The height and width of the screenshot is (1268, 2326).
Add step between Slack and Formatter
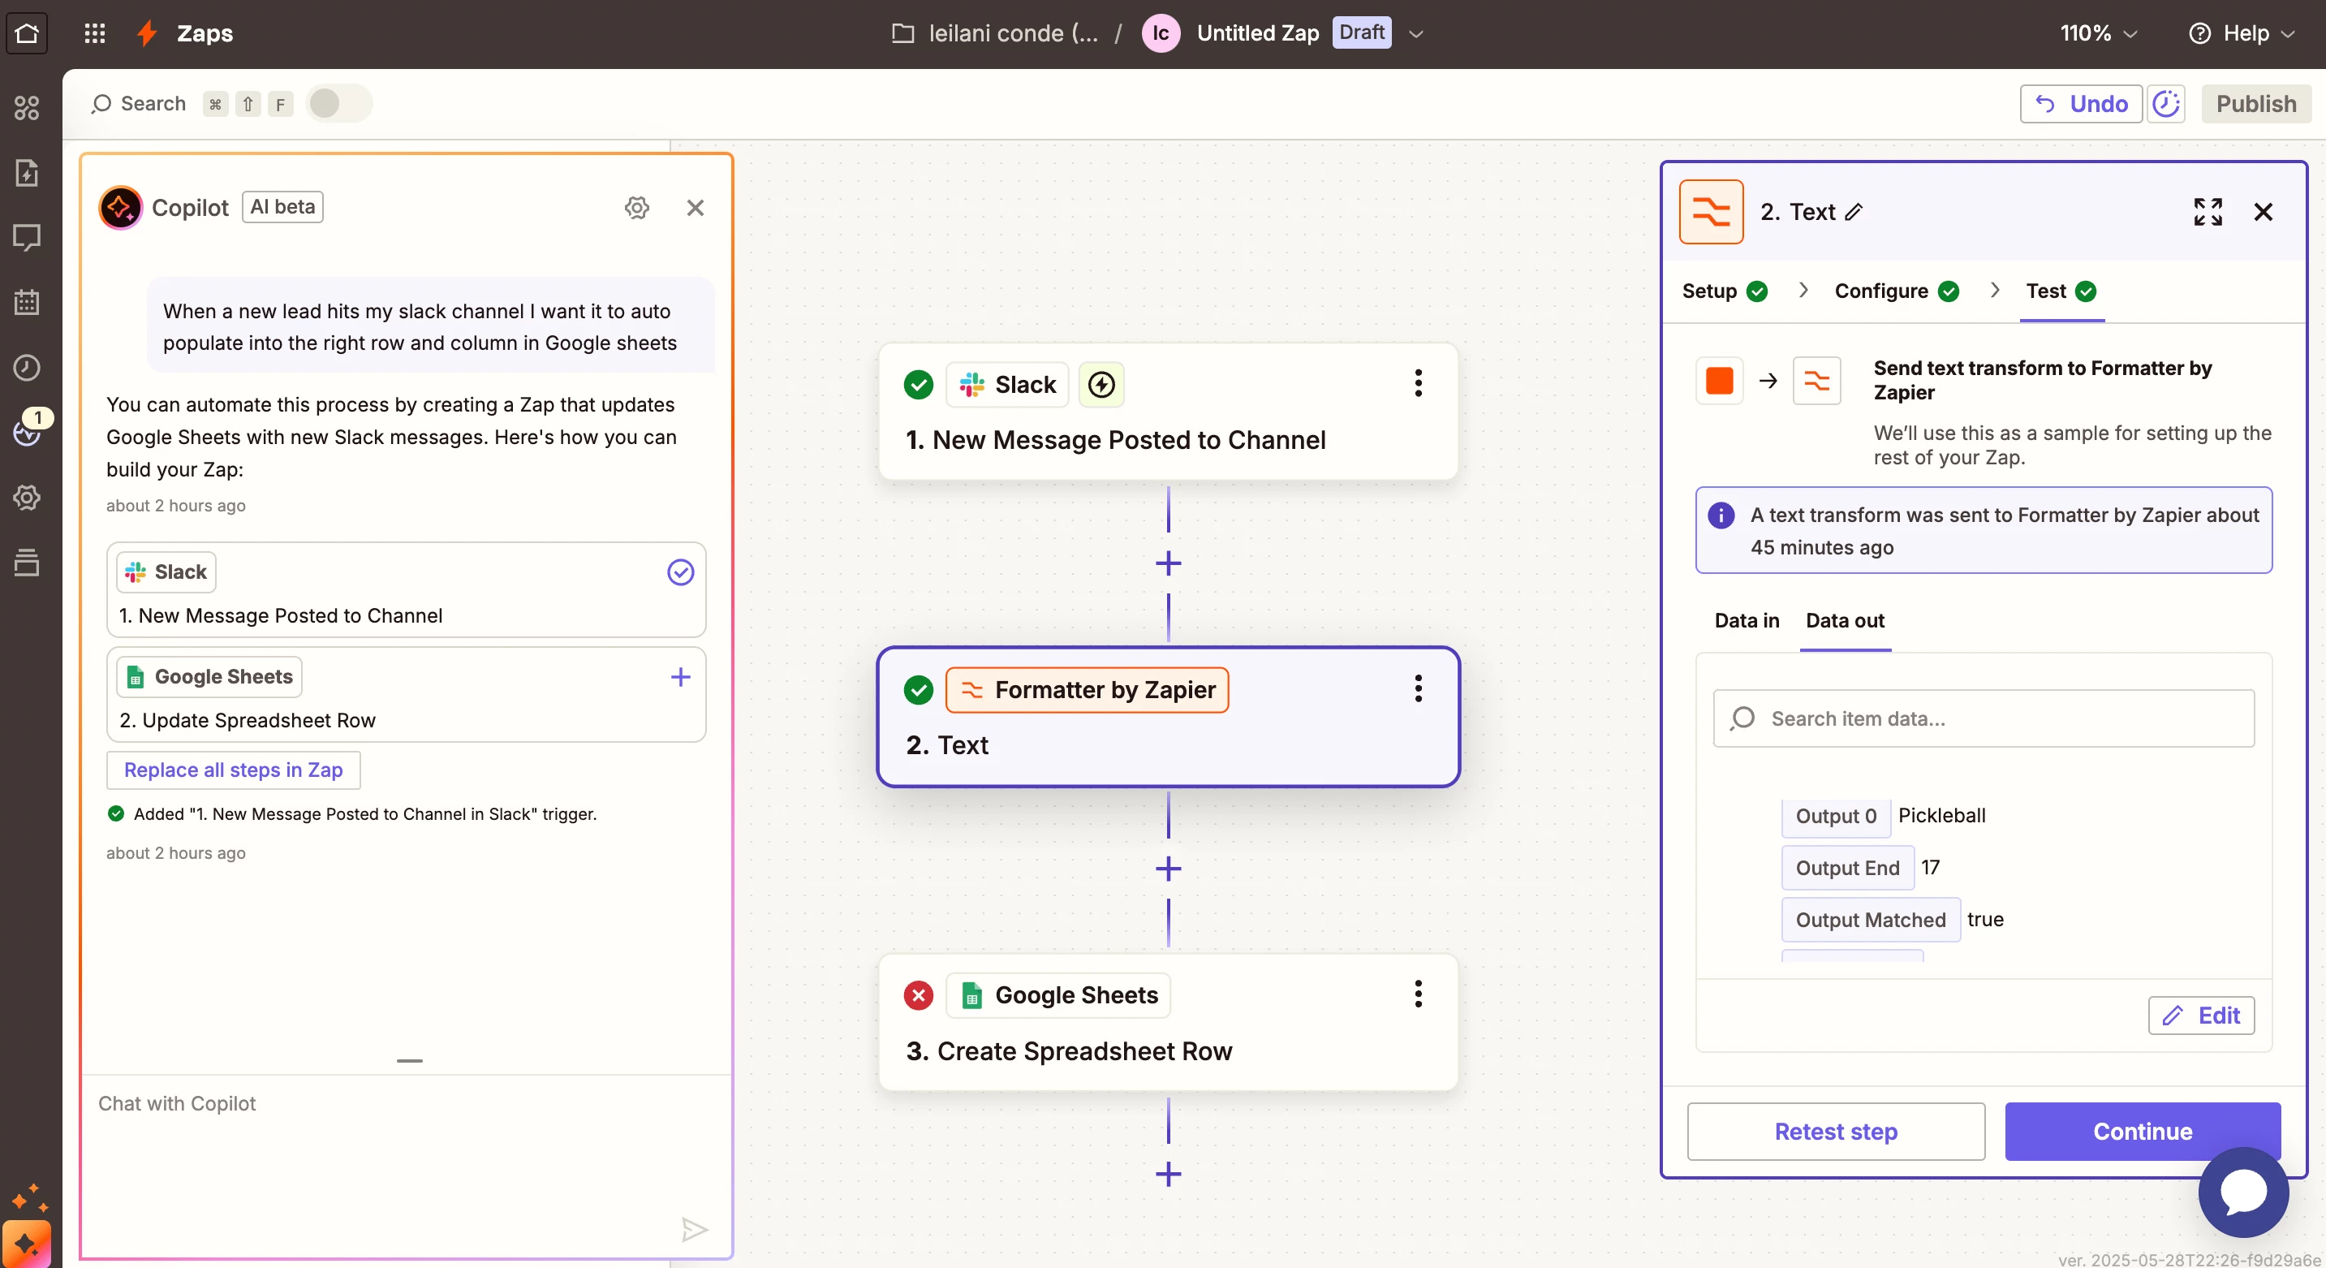point(1169,563)
